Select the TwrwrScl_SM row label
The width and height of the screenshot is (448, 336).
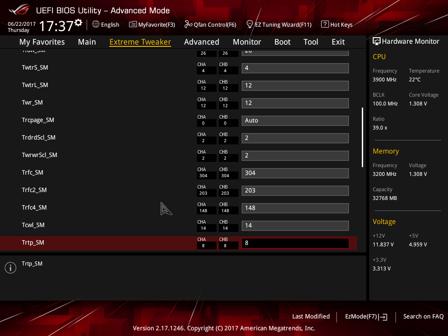click(39, 155)
